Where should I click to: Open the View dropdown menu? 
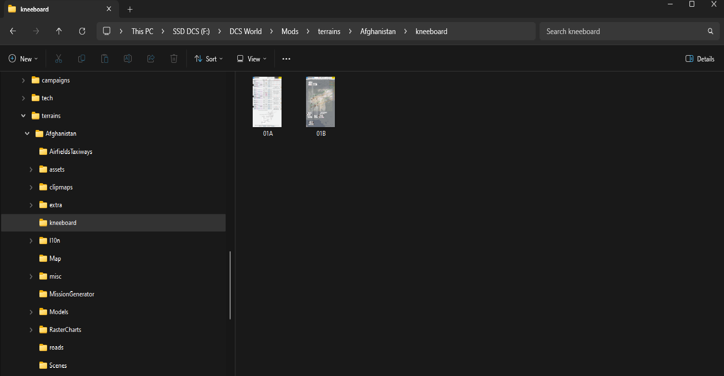click(252, 59)
